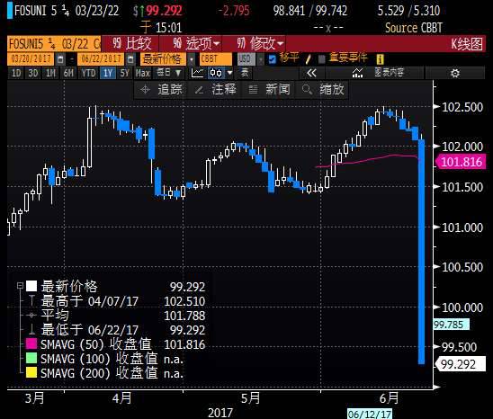
Task: Click the 102.510 high value in the legend
Action: [184, 301]
